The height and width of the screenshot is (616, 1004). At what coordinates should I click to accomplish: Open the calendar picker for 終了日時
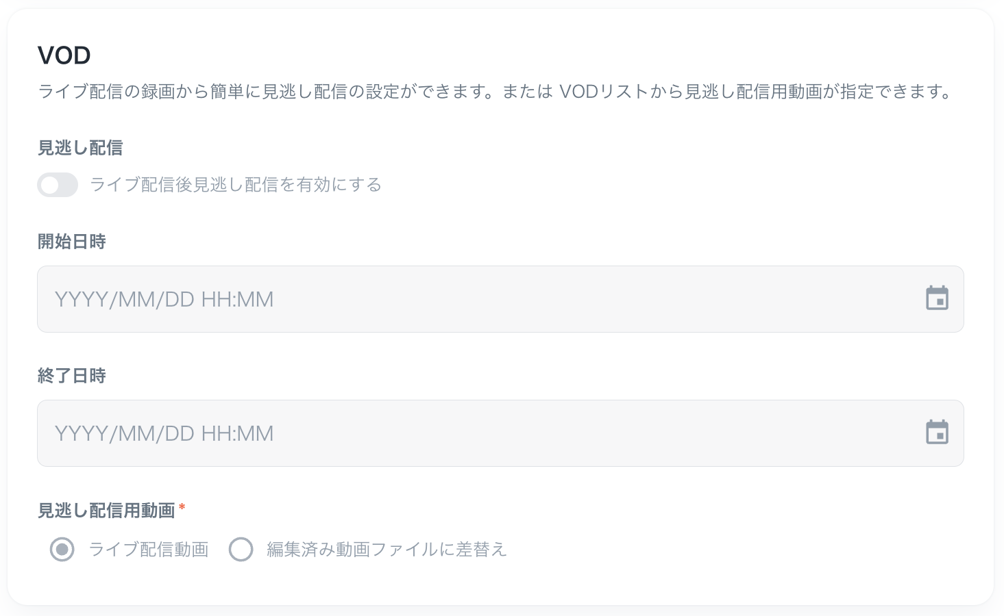938,433
